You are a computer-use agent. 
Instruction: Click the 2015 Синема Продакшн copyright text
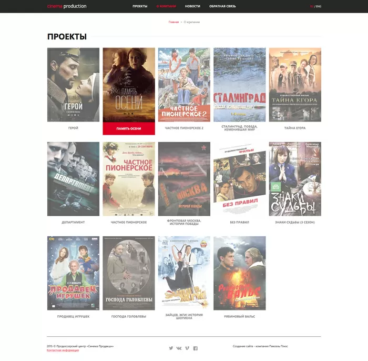(80, 346)
